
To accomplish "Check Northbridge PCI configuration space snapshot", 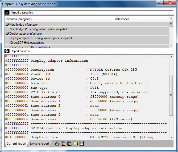I will [x=7, y=29].
